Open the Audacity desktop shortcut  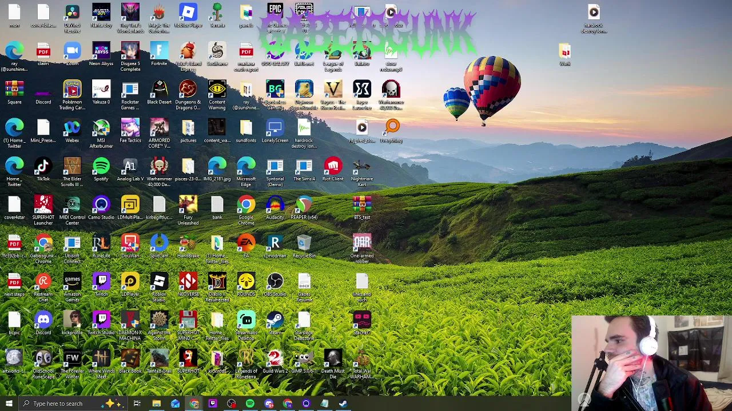pyautogui.click(x=275, y=208)
